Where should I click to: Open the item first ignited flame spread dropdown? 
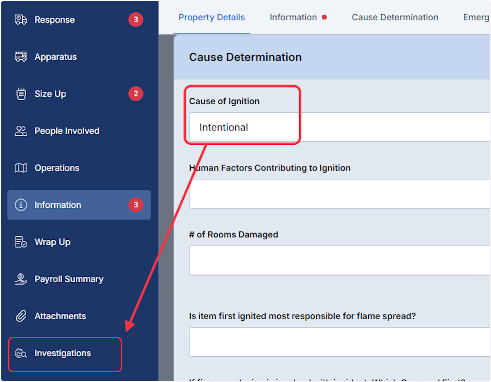(340, 342)
